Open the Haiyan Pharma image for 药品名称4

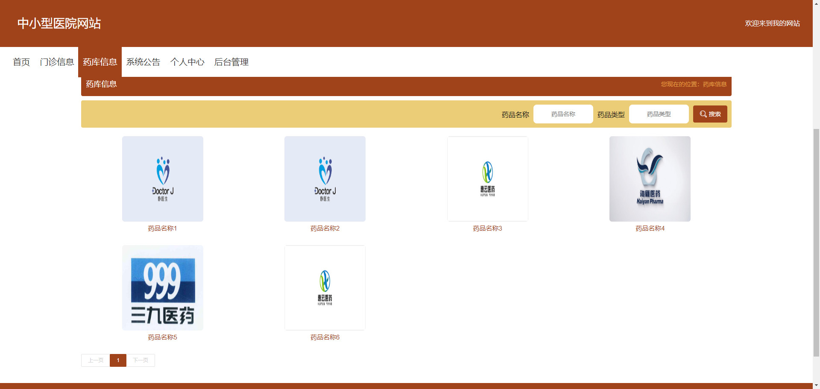point(650,179)
